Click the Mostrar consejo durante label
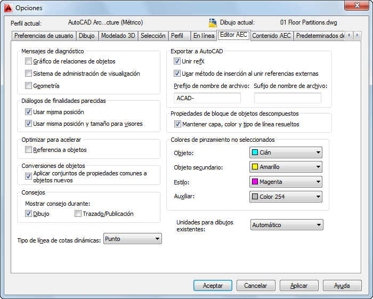The image size is (373, 299). click(x=58, y=204)
